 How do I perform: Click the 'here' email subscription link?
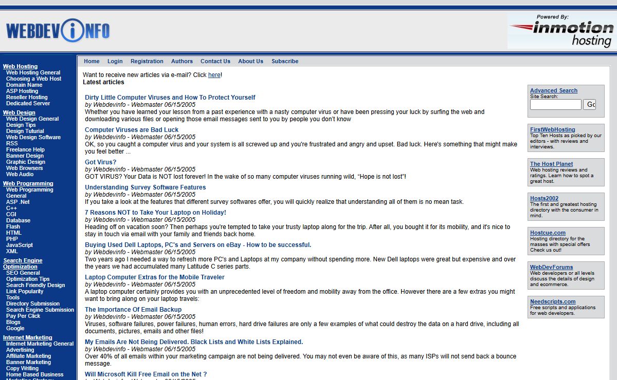[214, 75]
